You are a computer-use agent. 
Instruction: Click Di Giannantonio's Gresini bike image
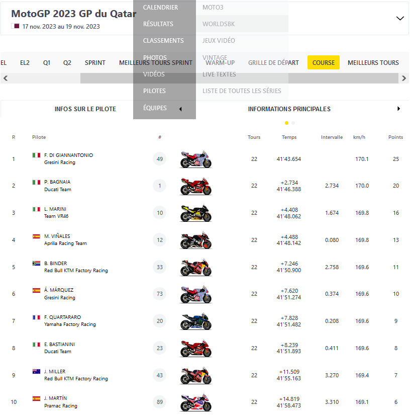pos(196,159)
